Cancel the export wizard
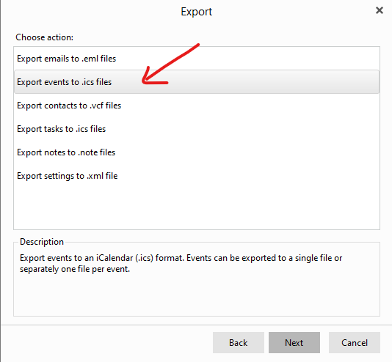 coord(355,342)
